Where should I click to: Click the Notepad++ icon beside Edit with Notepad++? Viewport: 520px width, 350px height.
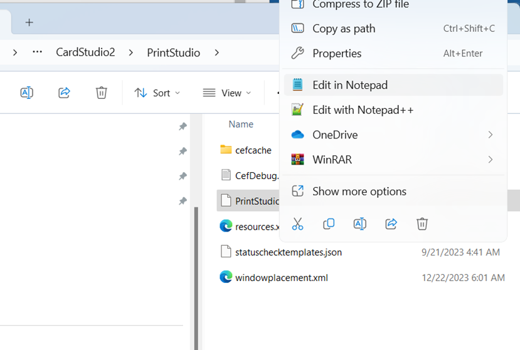(x=297, y=110)
